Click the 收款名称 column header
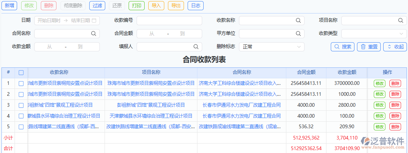This screenshot has width=408, height=153. (x=59, y=72)
